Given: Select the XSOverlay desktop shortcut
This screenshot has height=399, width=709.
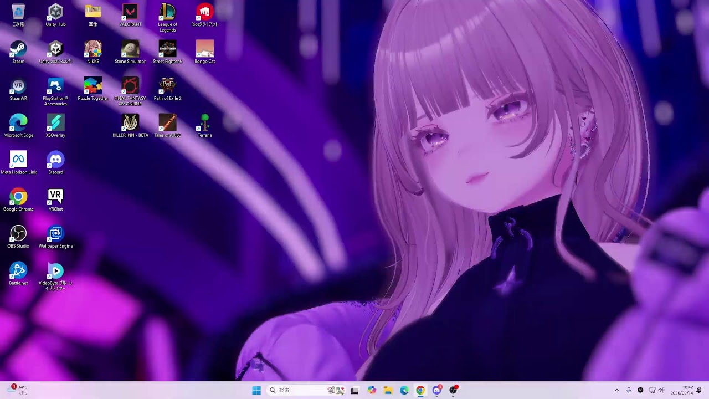Looking at the screenshot, I should click(55, 126).
